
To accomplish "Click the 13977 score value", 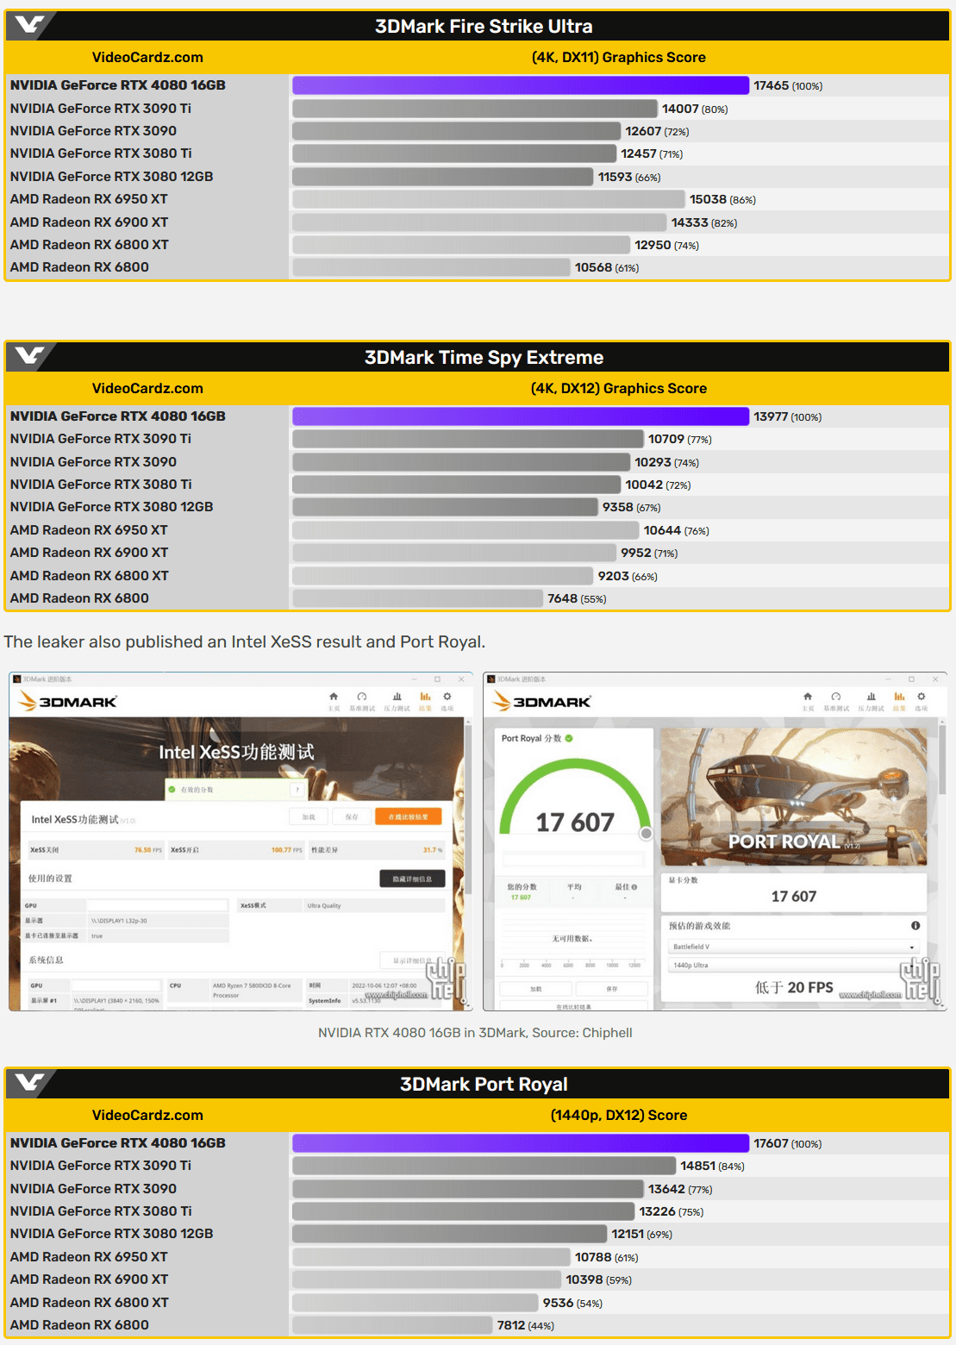I will click(x=771, y=416).
